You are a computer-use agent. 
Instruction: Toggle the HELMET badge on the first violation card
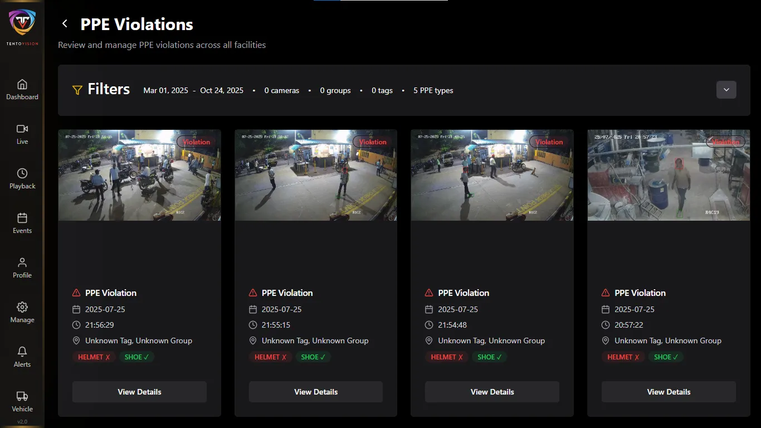click(x=94, y=357)
